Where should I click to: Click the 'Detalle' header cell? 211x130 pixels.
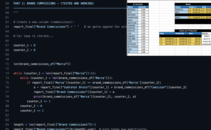(x=206, y=33)
